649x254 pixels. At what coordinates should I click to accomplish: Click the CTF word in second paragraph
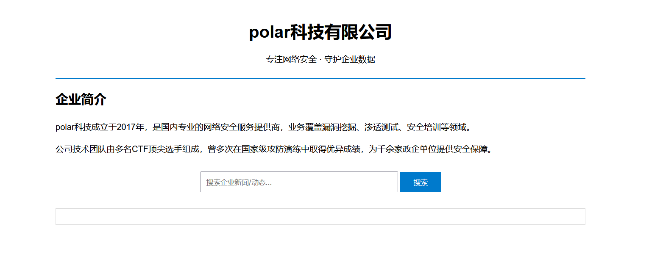pos(140,149)
